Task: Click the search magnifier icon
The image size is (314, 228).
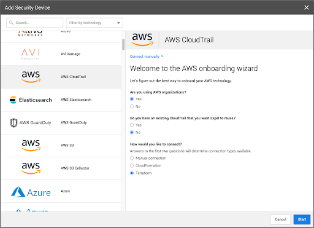Action: [x=11, y=23]
